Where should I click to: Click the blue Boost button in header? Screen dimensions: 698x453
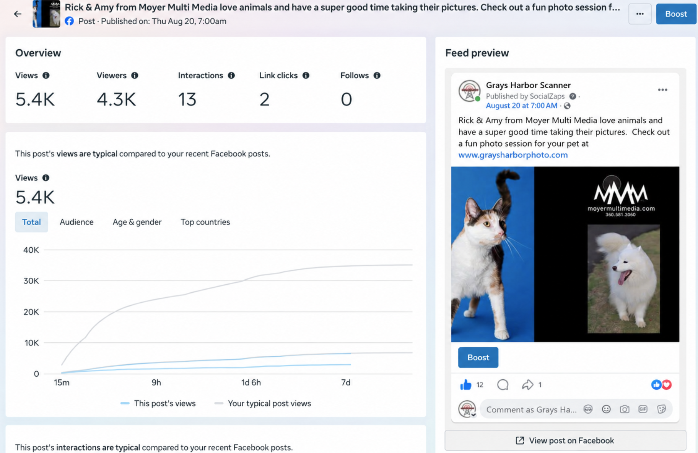(x=676, y=14)
